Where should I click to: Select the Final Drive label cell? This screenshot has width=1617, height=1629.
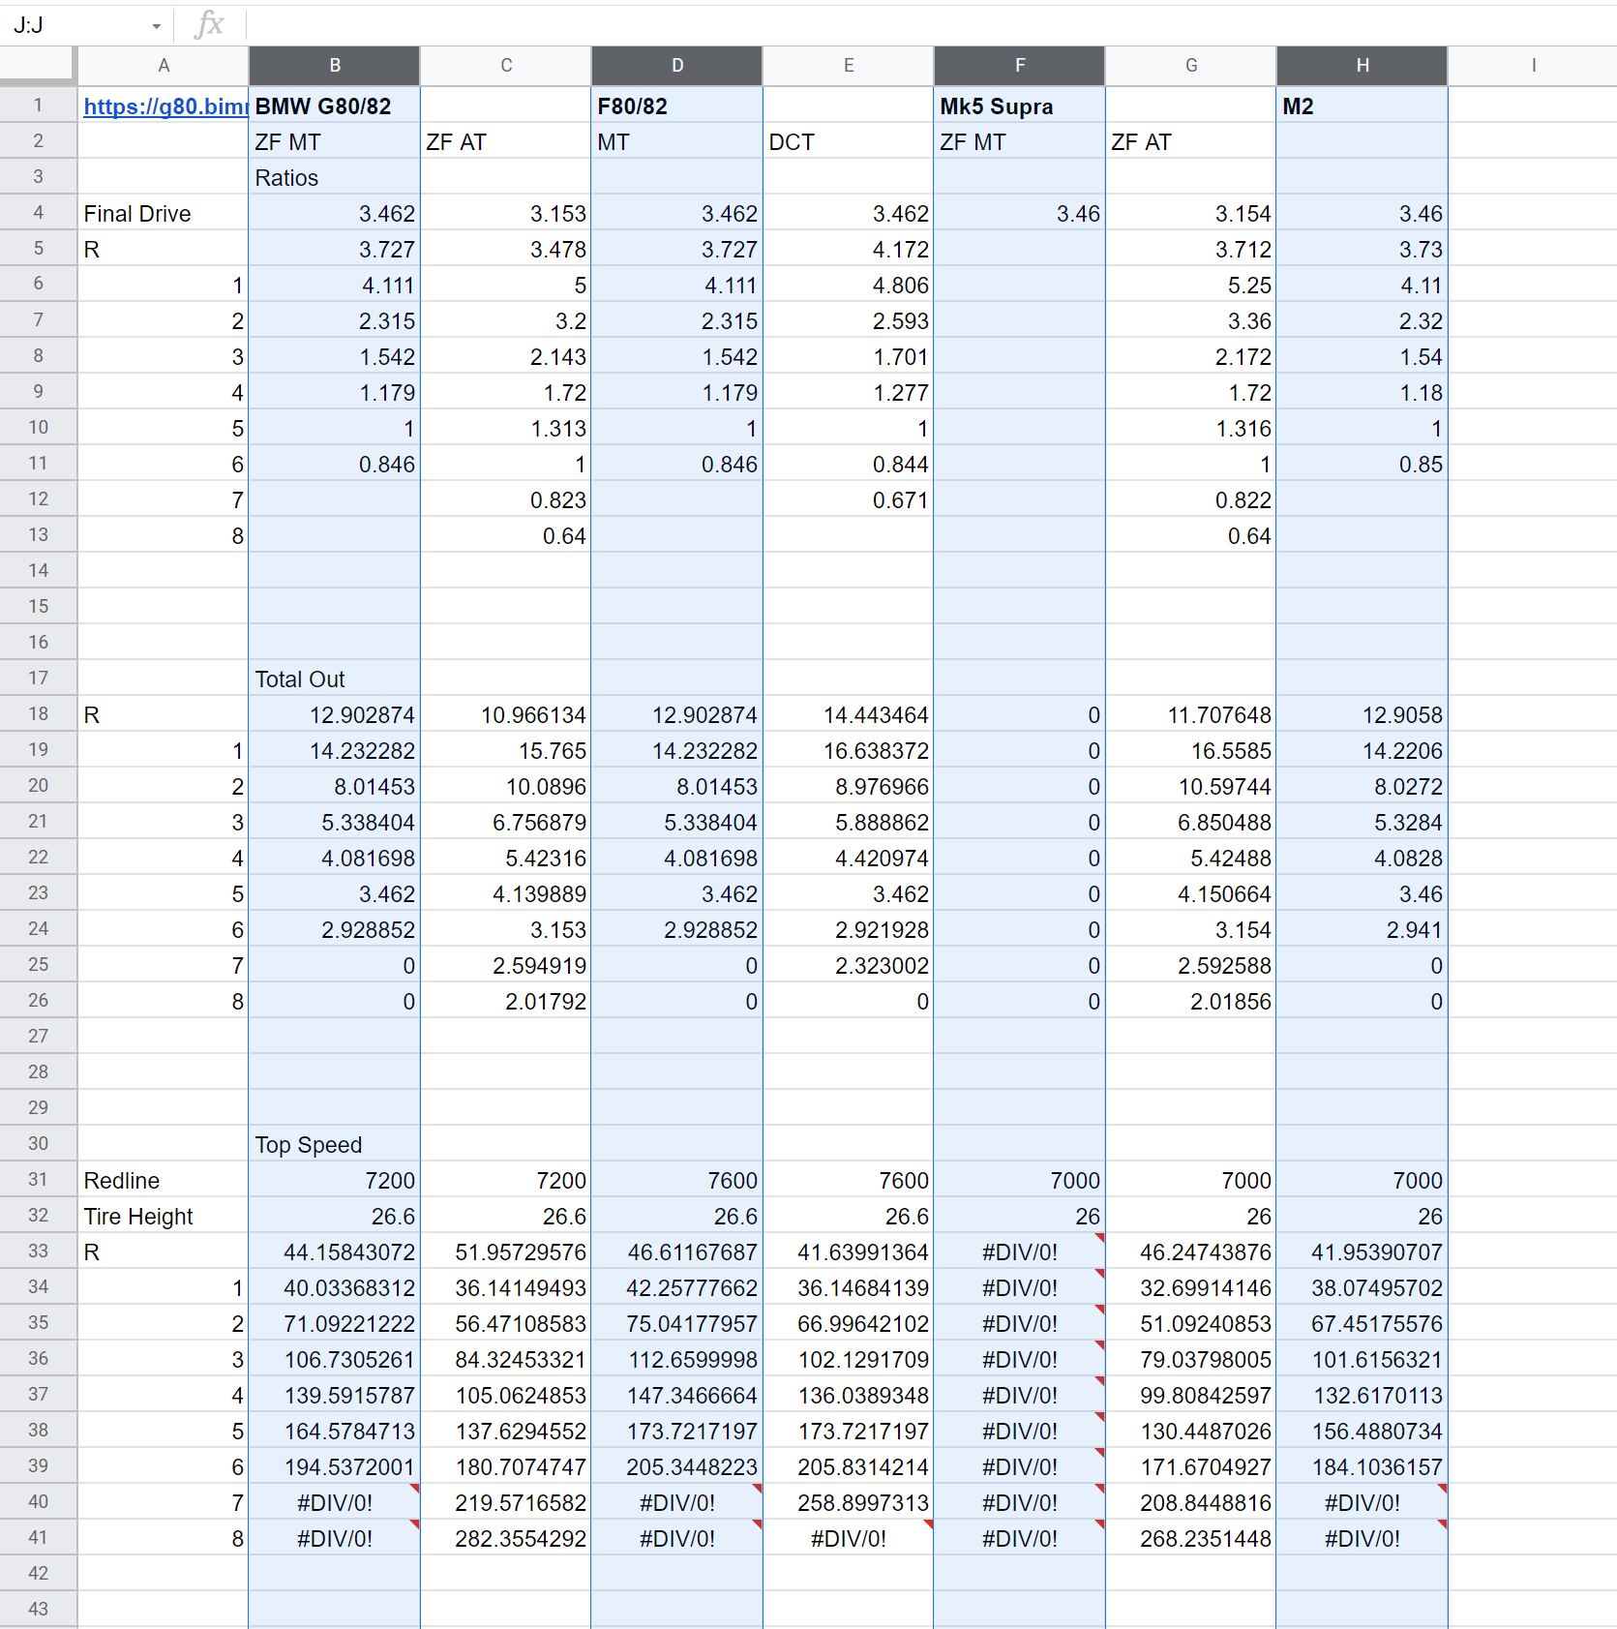tap(164, 213)
